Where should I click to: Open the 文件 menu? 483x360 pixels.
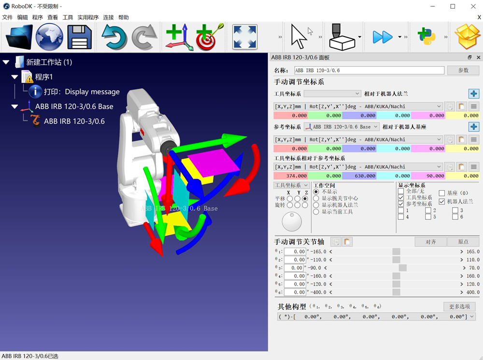(7, 17)
